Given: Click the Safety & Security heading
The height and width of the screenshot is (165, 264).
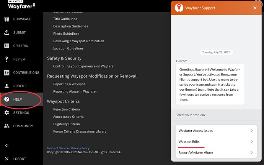Looking at the screenshot, I should (64, 58).
